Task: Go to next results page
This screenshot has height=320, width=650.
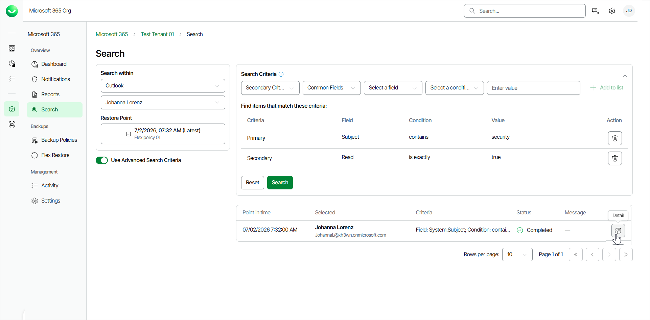Action: pos(609,255)
